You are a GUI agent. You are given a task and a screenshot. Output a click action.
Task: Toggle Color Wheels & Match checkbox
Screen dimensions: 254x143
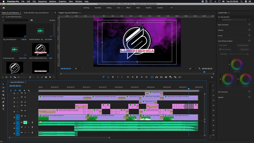(x=249, y=41)
